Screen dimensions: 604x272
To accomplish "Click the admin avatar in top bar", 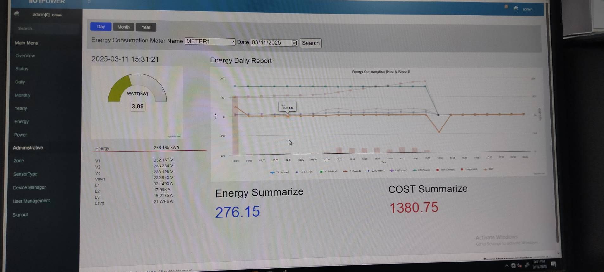I will click(516, 9).
